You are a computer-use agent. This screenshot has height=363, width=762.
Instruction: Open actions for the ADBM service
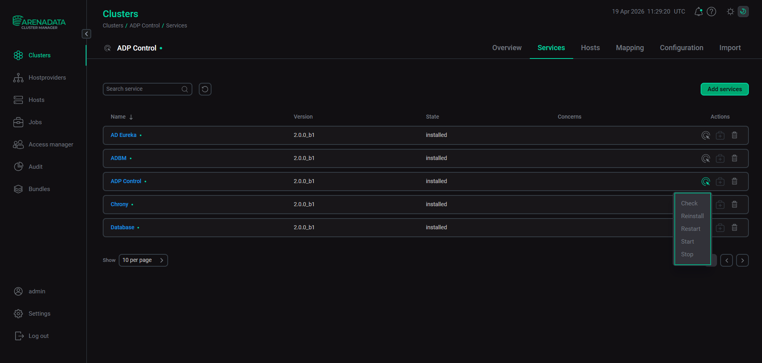point(706,158)
